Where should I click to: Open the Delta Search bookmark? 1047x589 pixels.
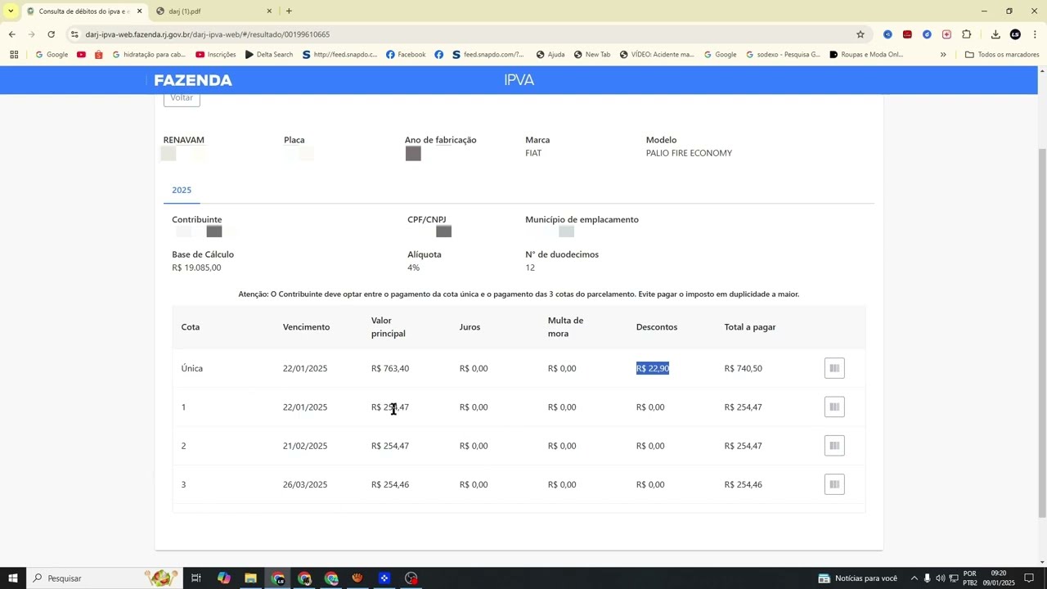(269, 55)
